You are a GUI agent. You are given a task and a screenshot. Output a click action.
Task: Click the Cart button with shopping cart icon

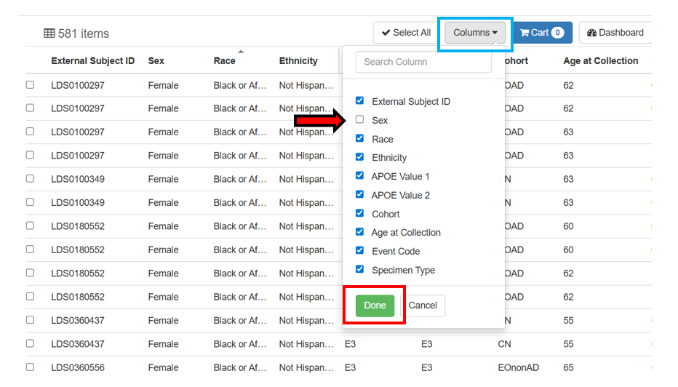click(542, 33)
